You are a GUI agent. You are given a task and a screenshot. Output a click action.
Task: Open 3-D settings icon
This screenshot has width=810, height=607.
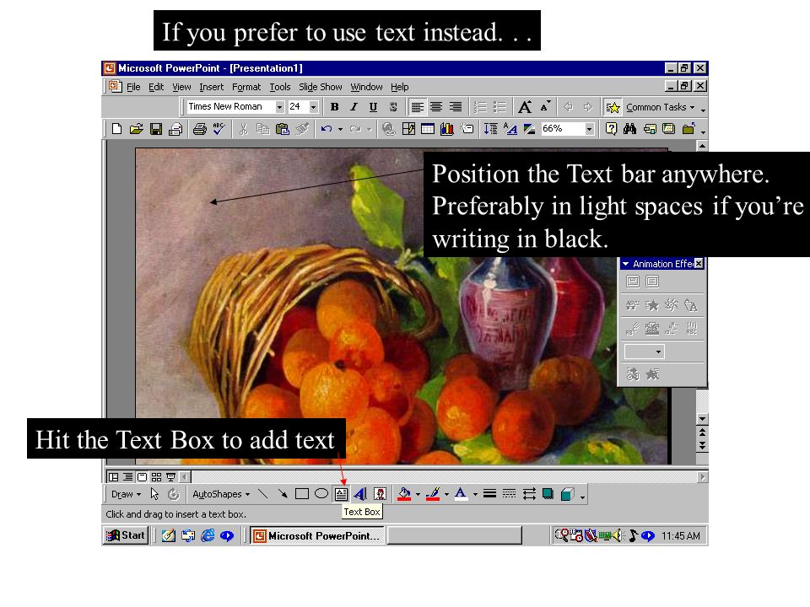pyautogui.click(x=567, y=494)
